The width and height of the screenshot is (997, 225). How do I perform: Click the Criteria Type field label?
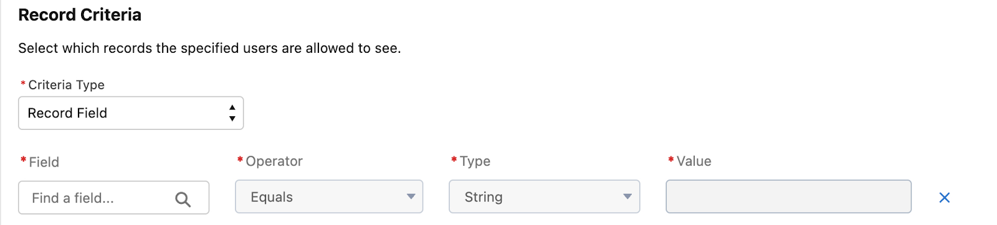66,85
